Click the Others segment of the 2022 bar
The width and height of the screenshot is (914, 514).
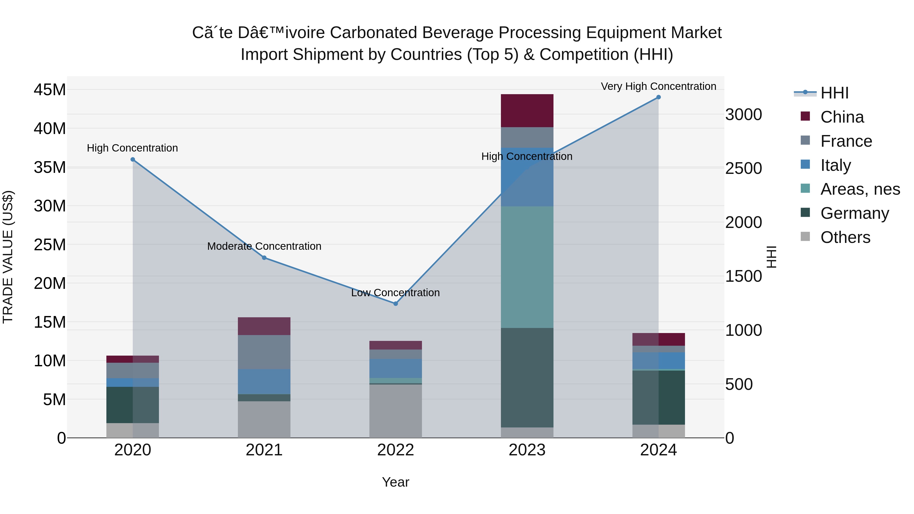coord(396,411)
